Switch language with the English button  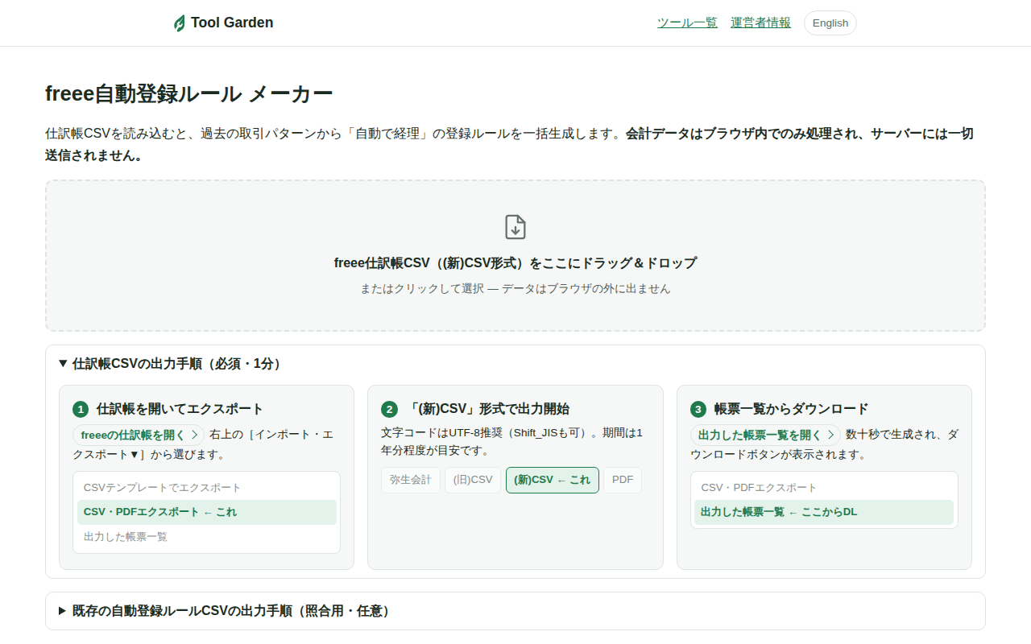[830, 23]
